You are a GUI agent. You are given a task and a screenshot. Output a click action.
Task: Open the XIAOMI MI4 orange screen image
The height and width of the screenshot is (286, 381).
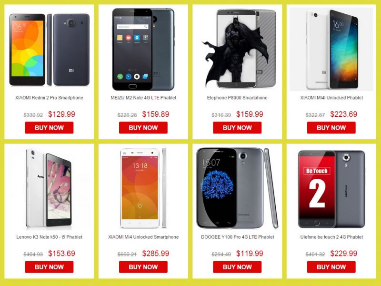143,188
